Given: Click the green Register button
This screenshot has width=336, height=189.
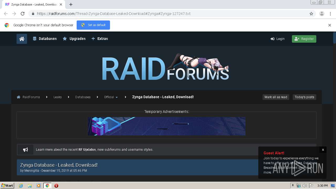Looking at the screenshot, I should [x=304, y=39].
